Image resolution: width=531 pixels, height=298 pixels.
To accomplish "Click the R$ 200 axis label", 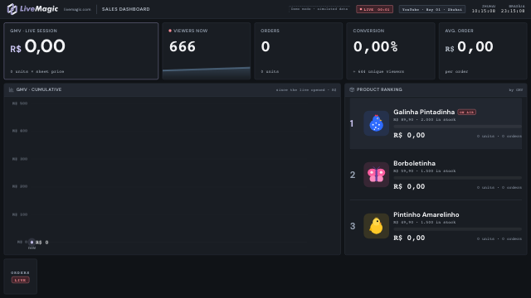I will 20,186.
